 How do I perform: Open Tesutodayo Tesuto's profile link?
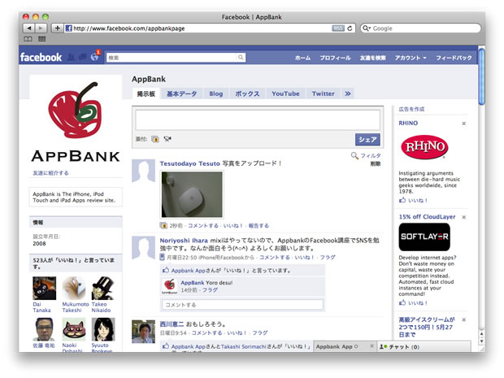point(189,163)
